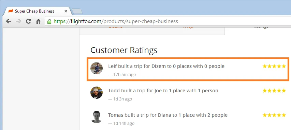
Task: Click the name Tomas in third review
Action: pyautogui.click(x=116, y=115)
